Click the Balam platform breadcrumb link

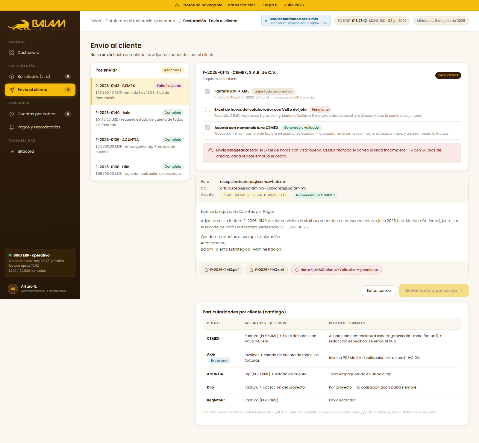coord(134,21)
